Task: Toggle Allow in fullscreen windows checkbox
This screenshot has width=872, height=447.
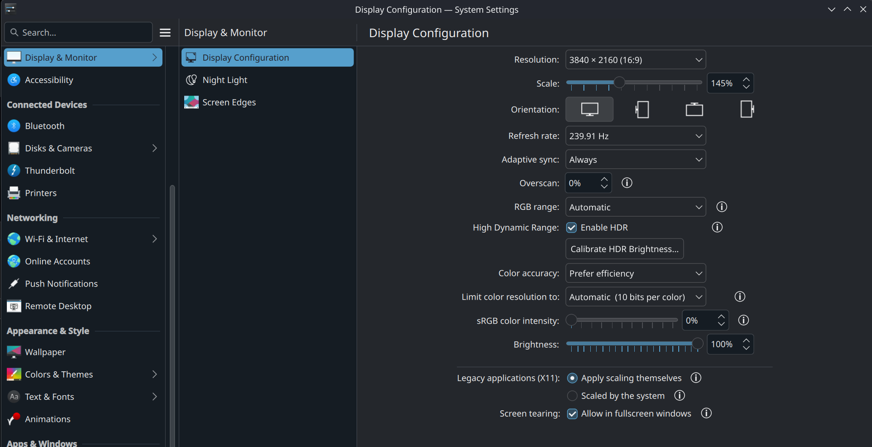Action: 573,413
